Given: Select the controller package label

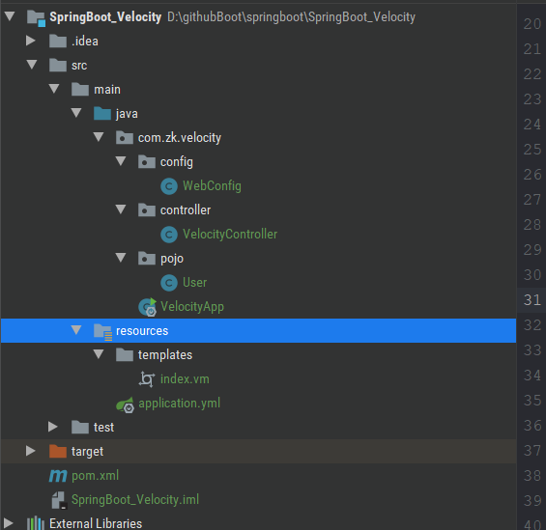Looking at the screenshot, I should [186, 210].
